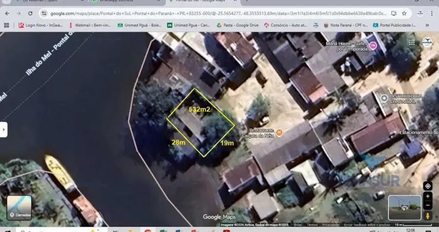439x232 pixels.
Task: Center map on my location
Action: [x=428, y=186]
